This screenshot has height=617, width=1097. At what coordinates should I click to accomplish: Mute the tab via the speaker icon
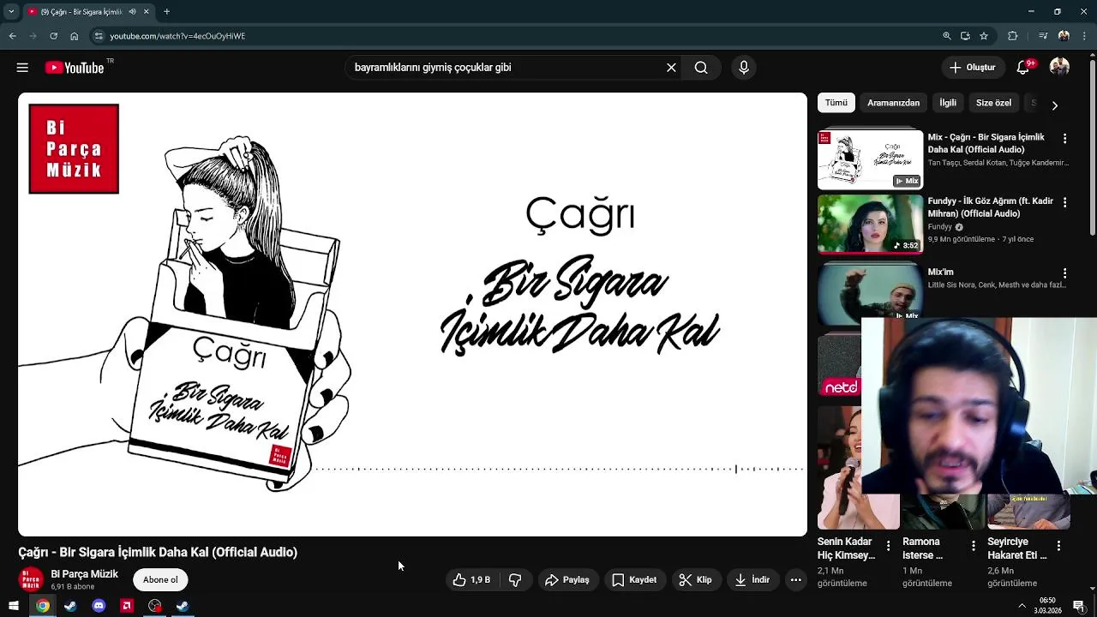(132, 12)
